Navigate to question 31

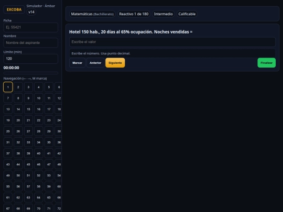8,142
